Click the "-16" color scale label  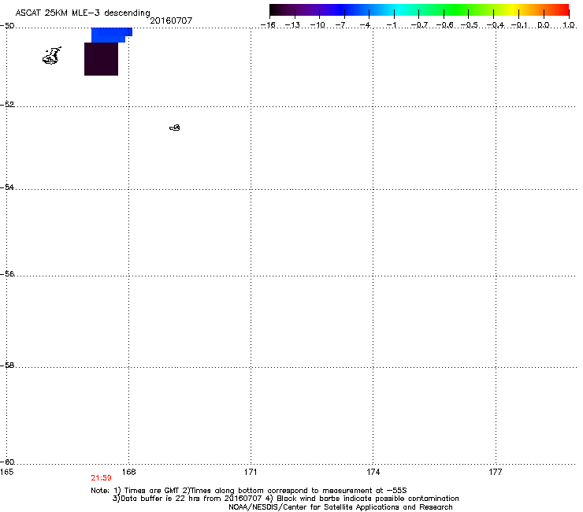click(268, 25)
